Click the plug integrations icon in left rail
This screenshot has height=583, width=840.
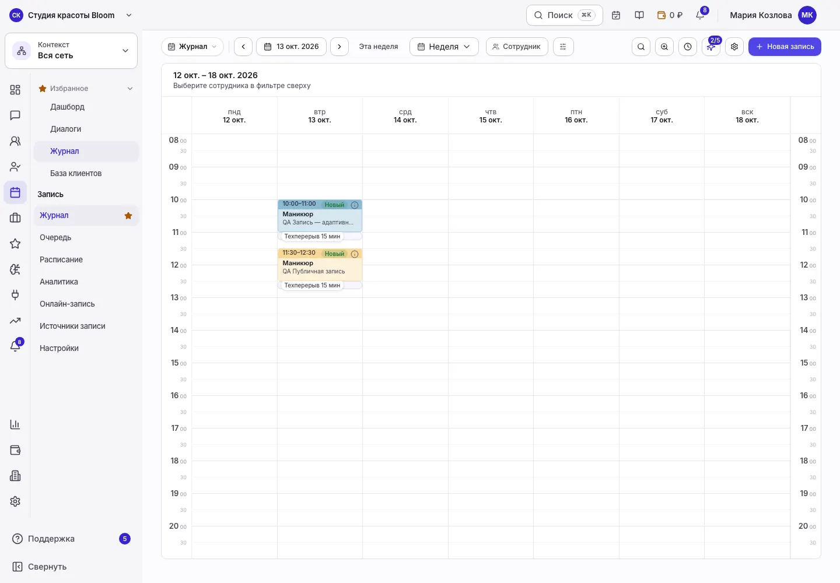(15, 295)
